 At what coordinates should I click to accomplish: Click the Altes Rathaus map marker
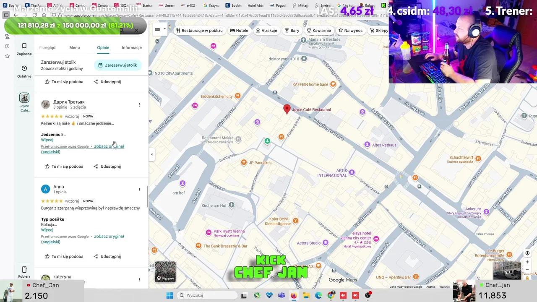coord(367,145)
